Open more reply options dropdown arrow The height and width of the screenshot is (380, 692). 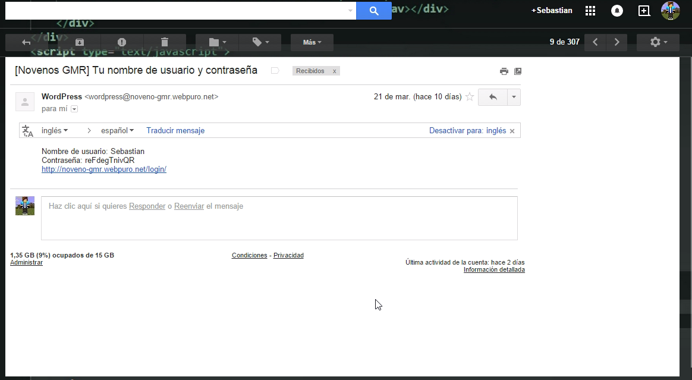point(514,97)
